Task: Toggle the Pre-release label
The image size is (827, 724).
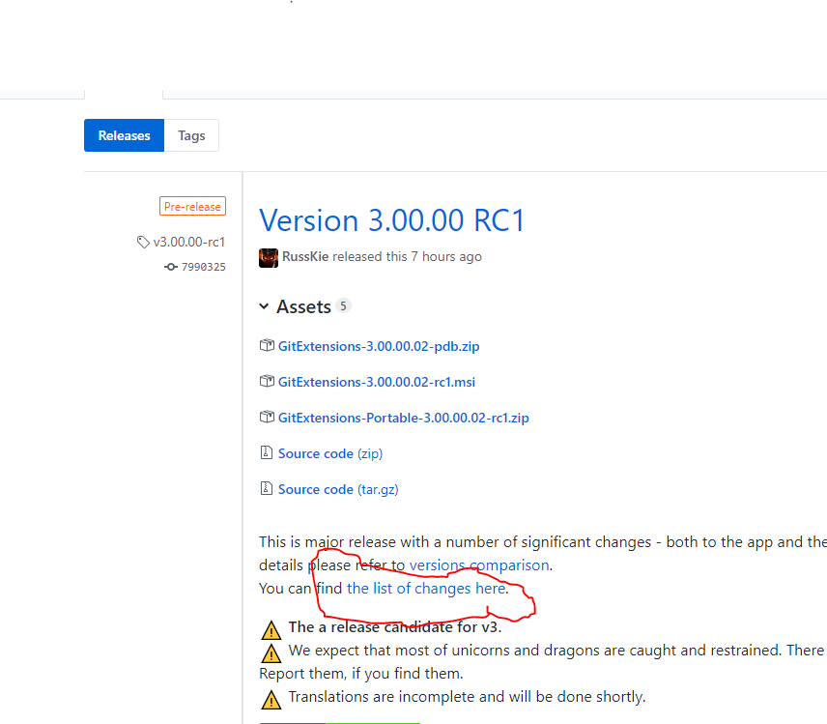Action: pyautogui.click(x=192, y=206)
